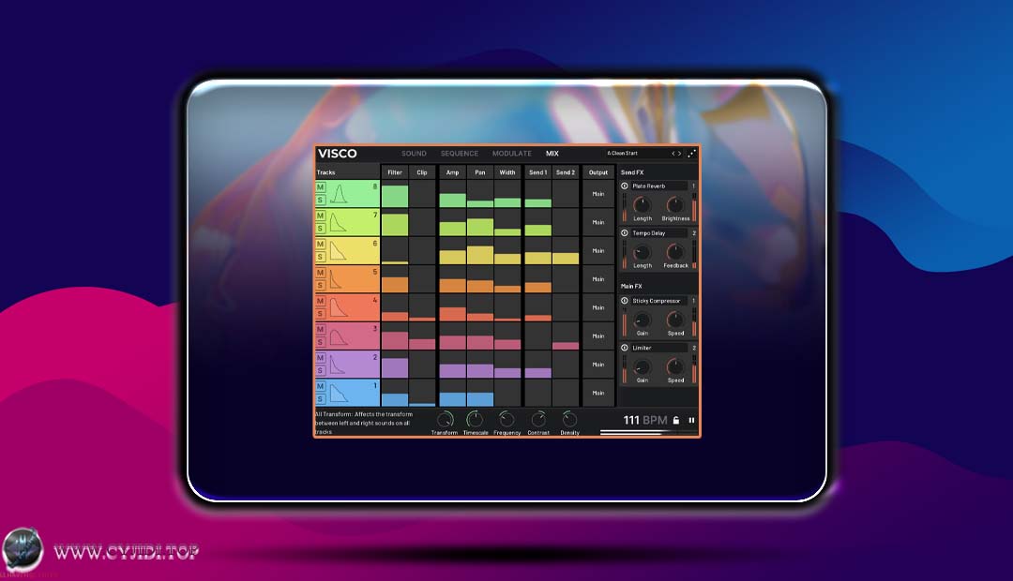Image resolution: width=1013 pixels, height=581 pixels.
Task: Solo track 8
Action: (321, 200)
